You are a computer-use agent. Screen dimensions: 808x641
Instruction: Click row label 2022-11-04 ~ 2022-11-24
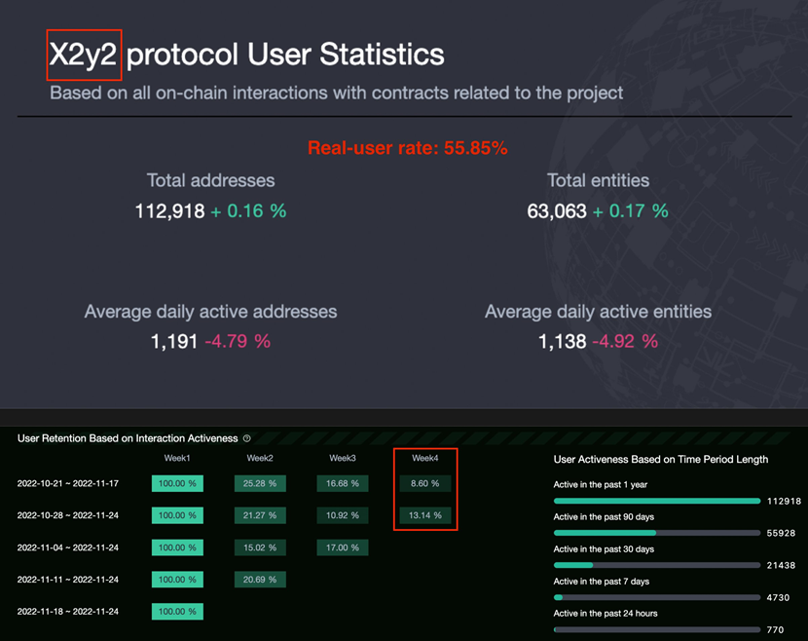point(68,547)
